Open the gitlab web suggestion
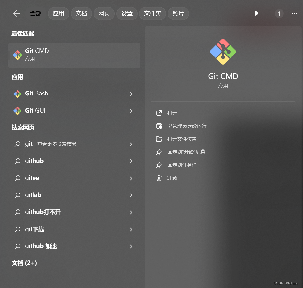 tap(74, 195)
